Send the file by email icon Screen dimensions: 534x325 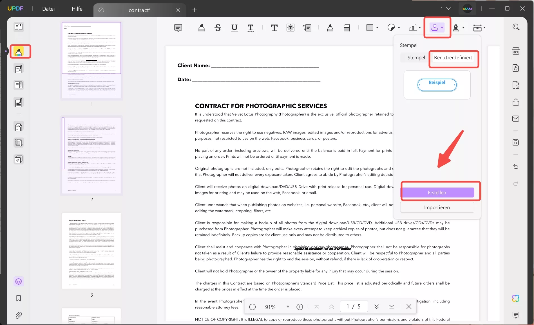tap(516, 119)
